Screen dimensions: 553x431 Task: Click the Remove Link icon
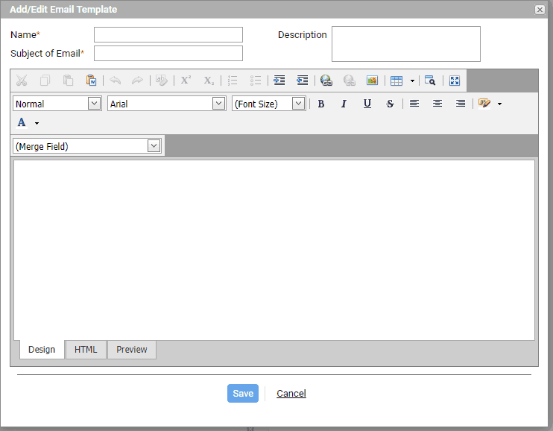349,81
